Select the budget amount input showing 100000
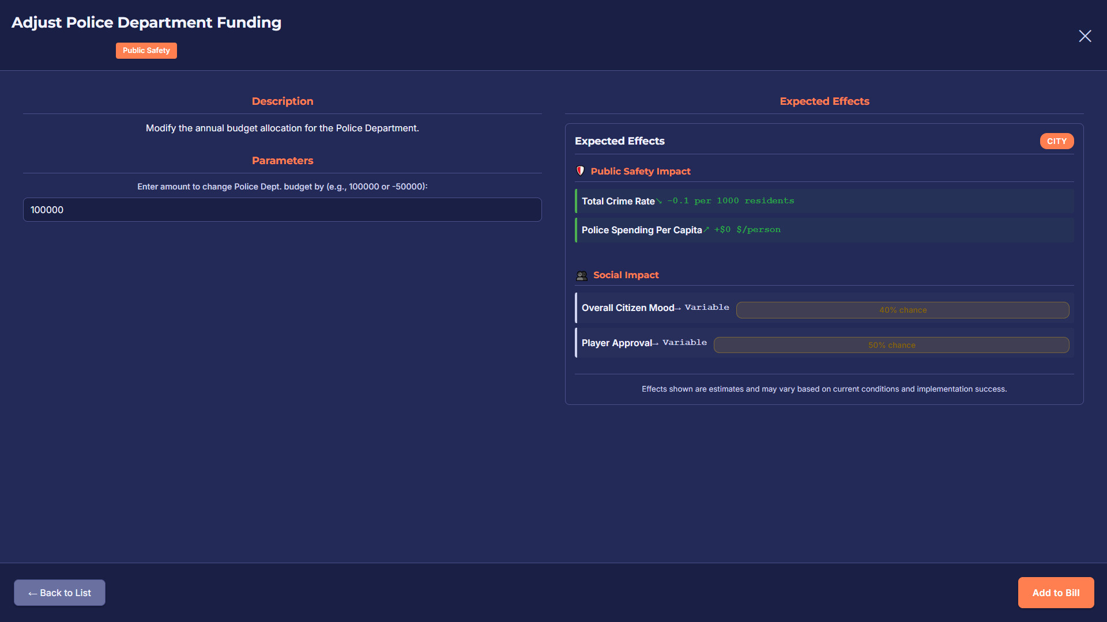Screen dimensions: 1107x622 click(x=282, y=210)
